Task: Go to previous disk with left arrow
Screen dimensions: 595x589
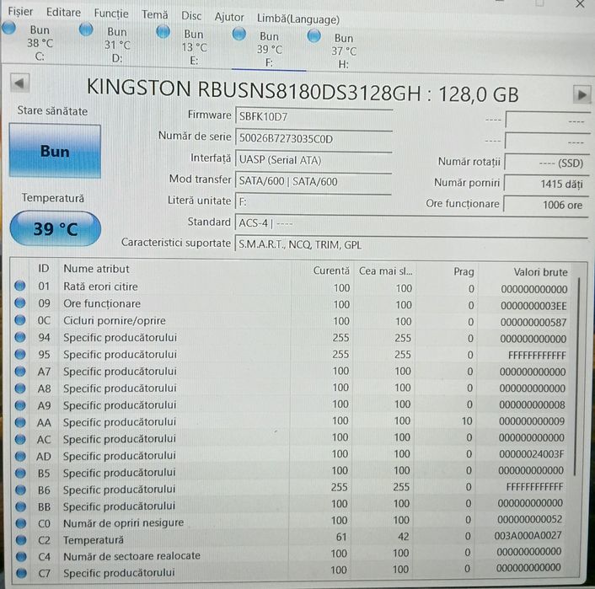Action: click(x=19, y=83)
